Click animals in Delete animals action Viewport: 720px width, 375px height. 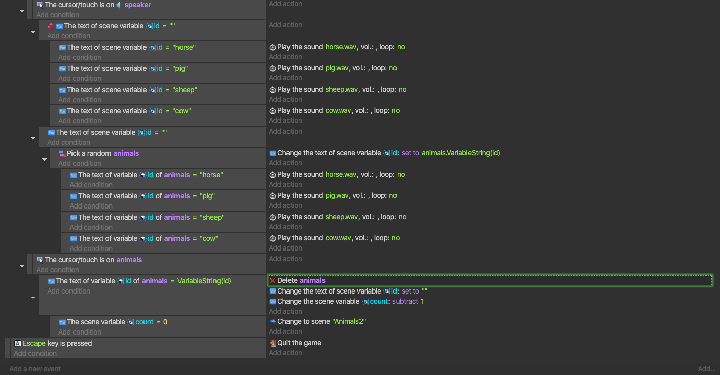click(x=312, y=280)
